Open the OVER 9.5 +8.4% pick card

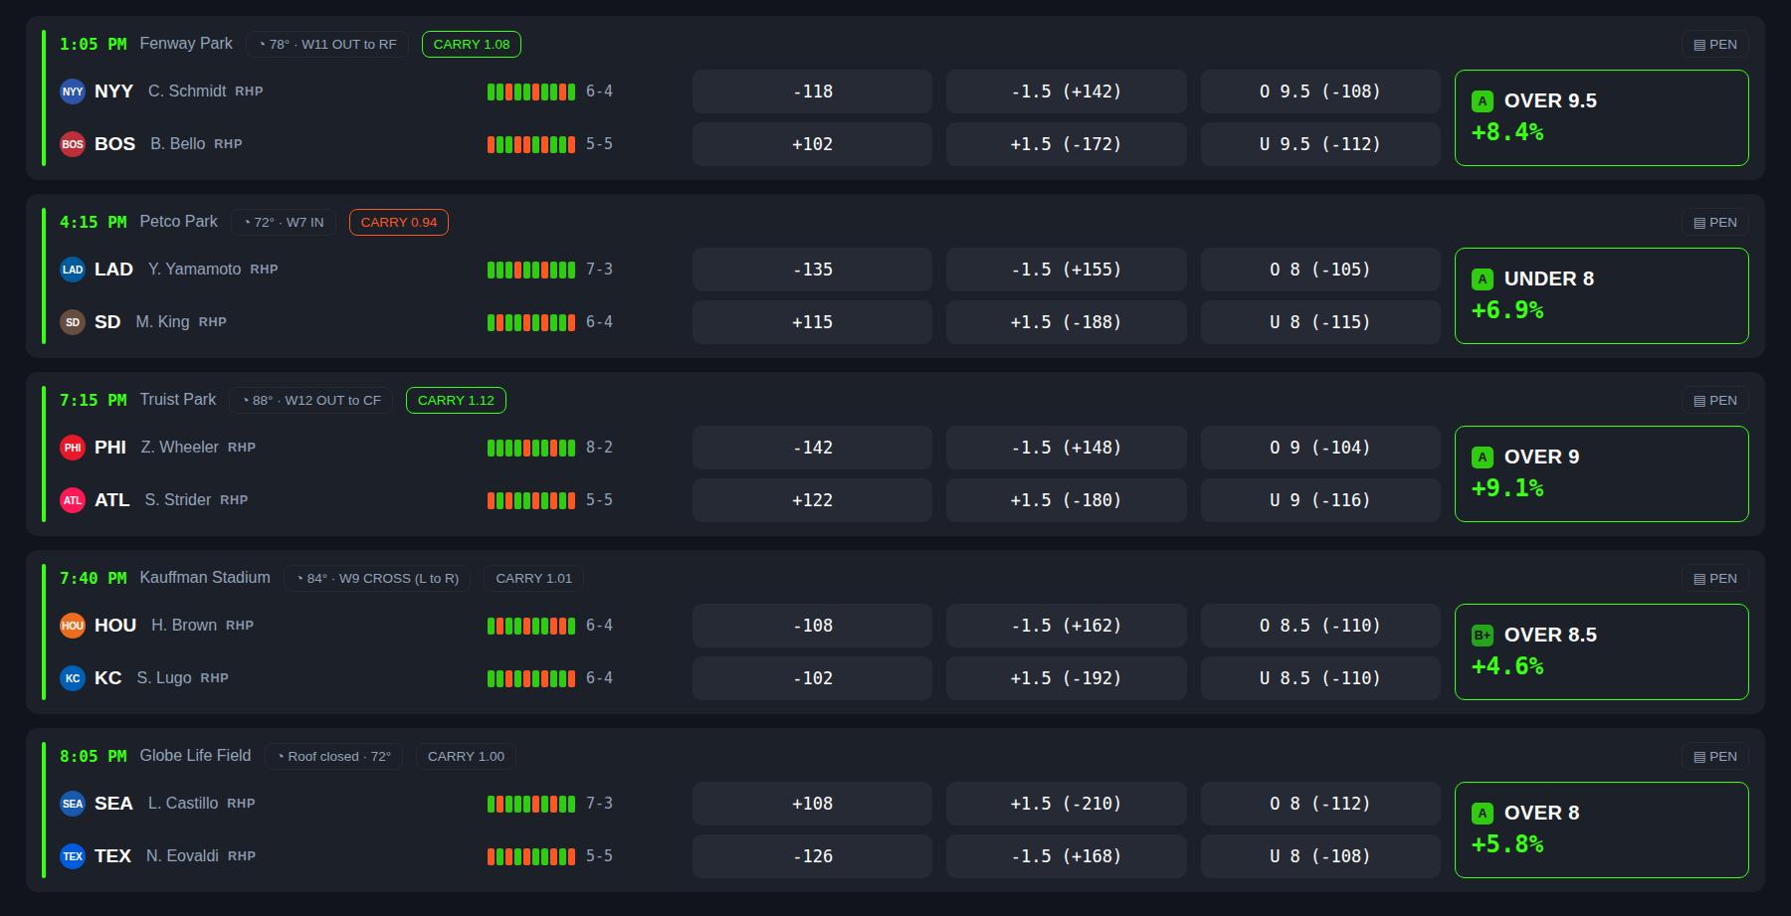pos(1601,117)
